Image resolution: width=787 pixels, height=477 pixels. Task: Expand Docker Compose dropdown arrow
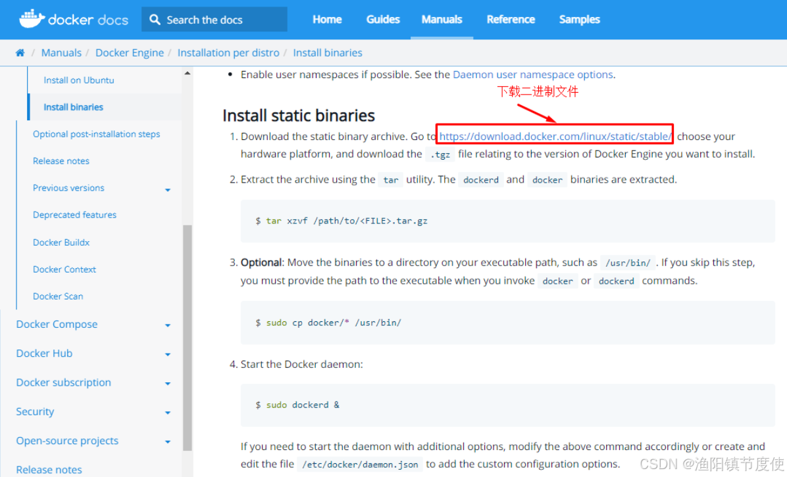(168, 326)
